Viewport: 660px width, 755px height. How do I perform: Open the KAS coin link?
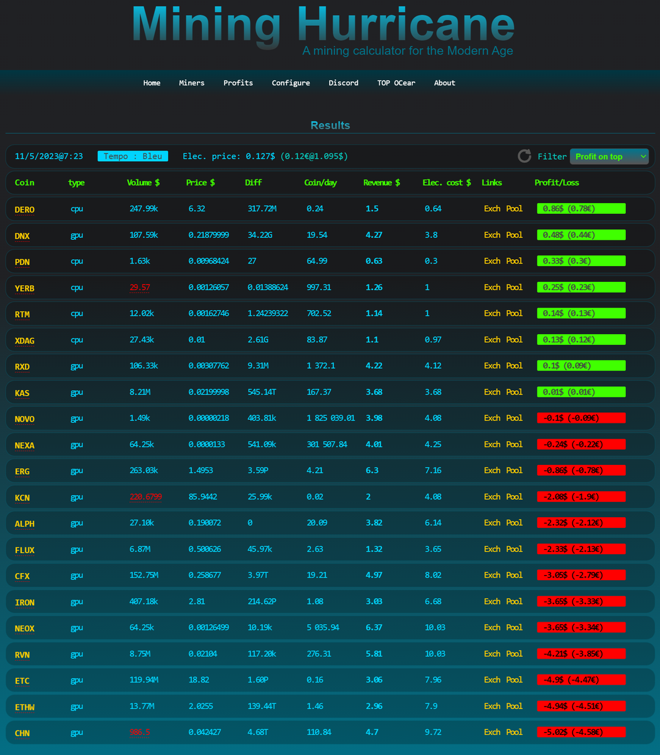22,393
